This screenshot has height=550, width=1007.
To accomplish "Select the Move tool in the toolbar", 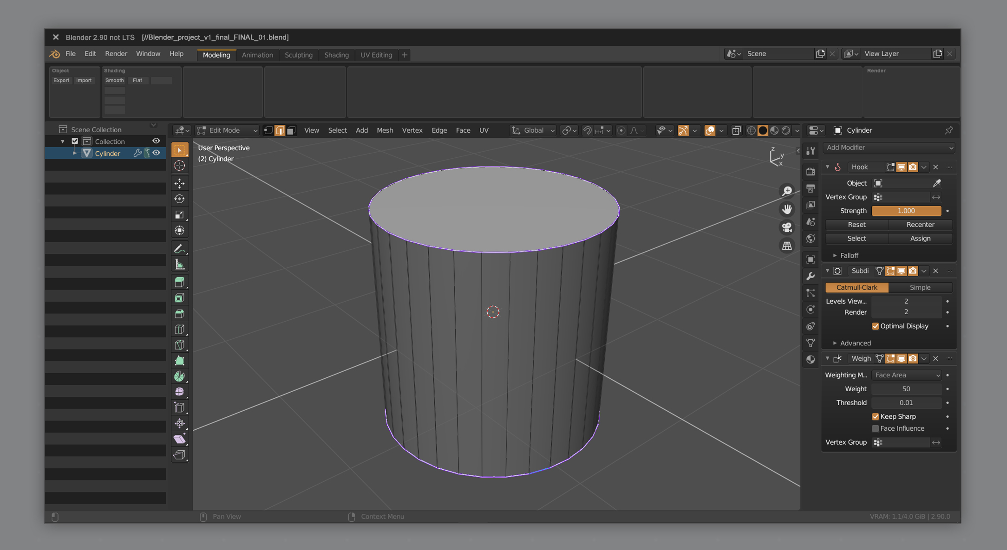I will (x=179, y=183).
